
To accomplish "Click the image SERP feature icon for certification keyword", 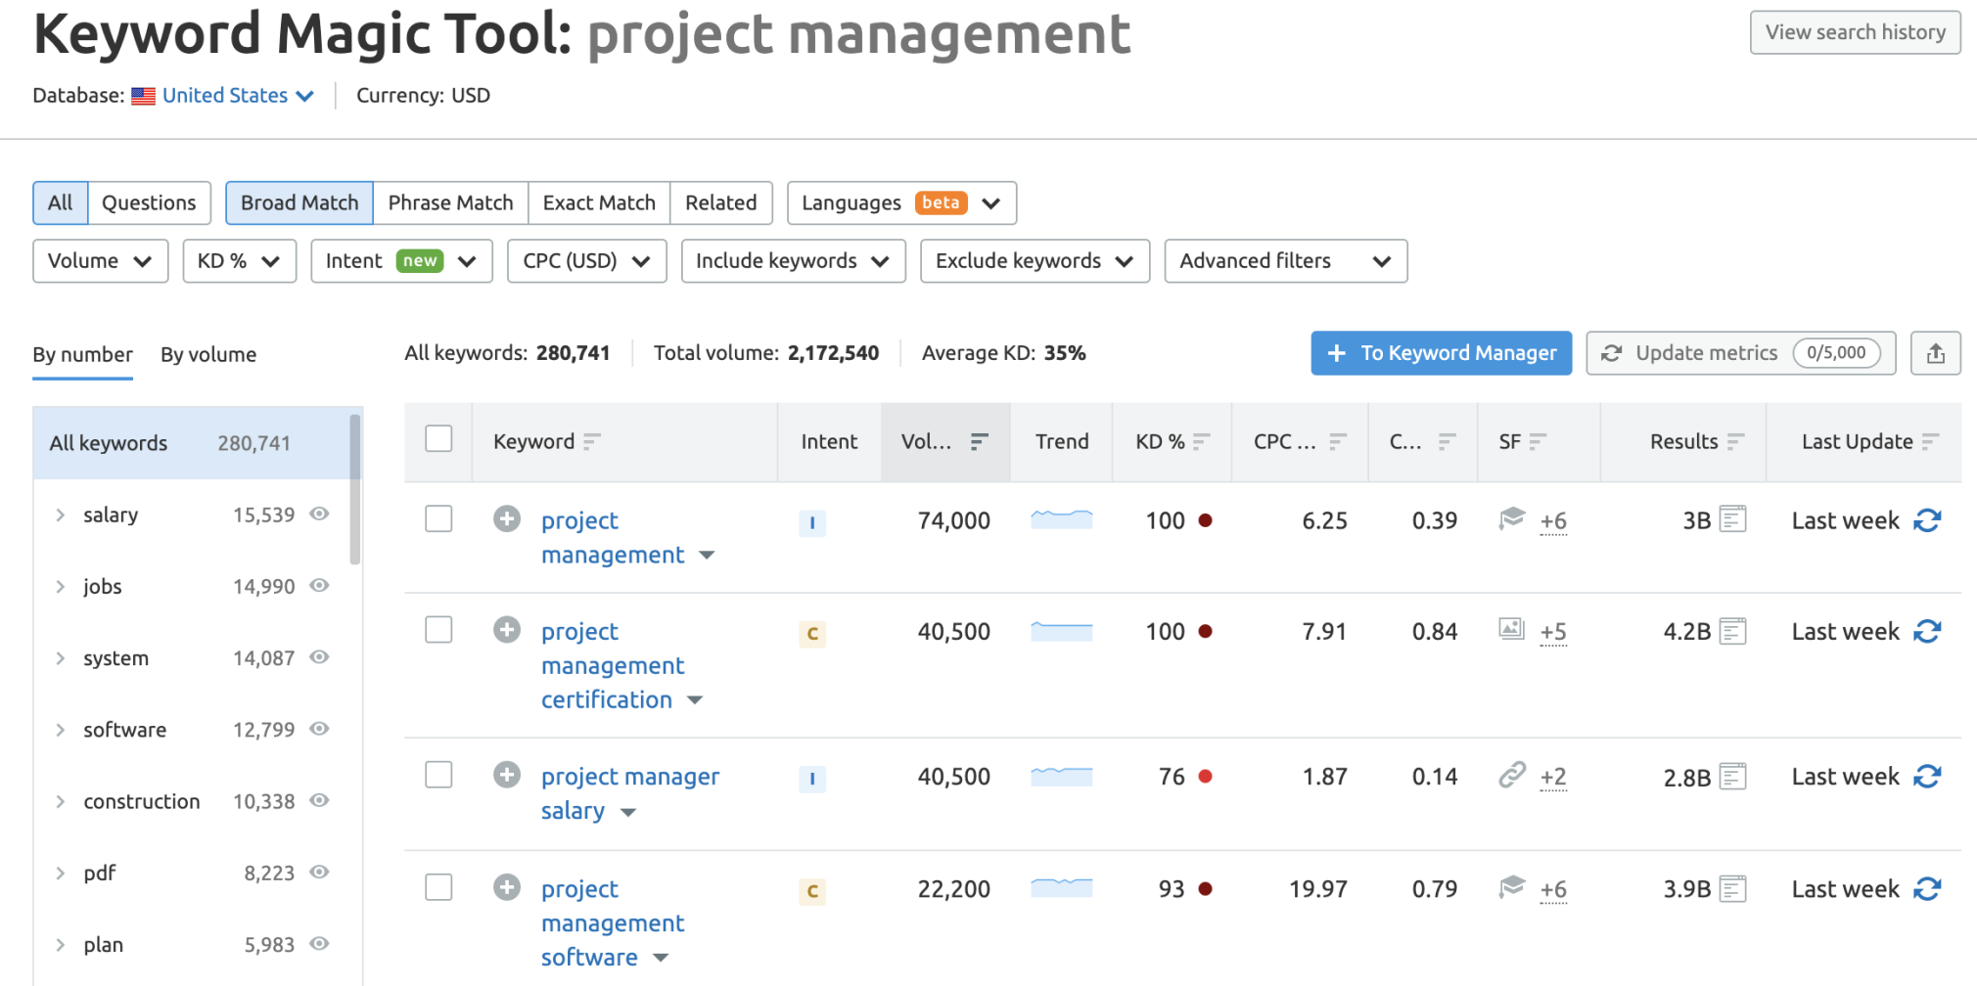I will tap(1510, 631).
